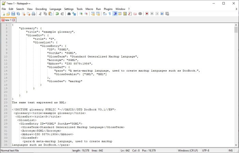Click the Undo arrow icon
Screen dimensions: 239x153
(57, 14)
